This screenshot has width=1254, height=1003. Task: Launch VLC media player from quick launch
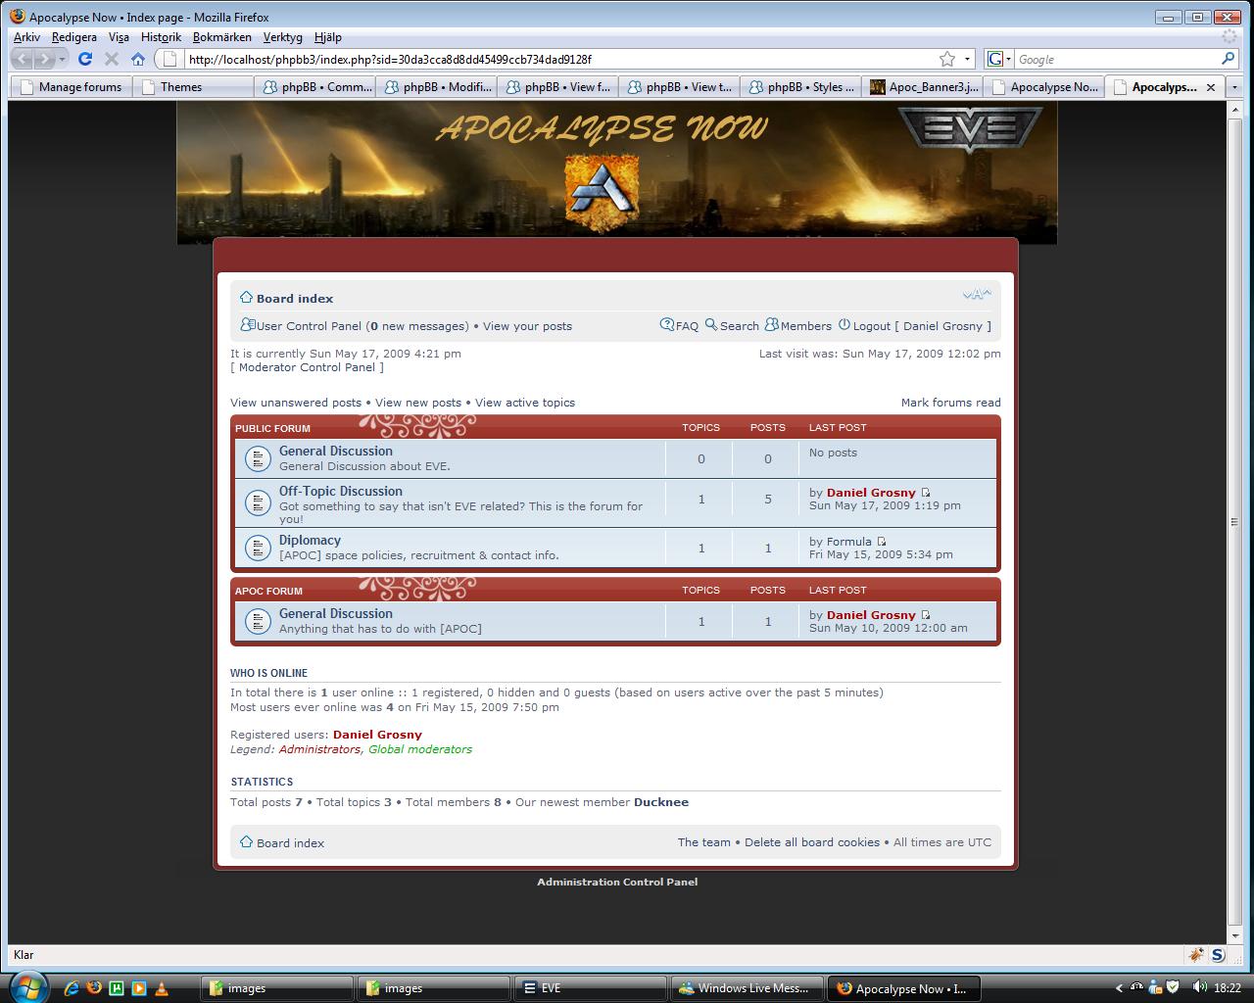[162, 988]
